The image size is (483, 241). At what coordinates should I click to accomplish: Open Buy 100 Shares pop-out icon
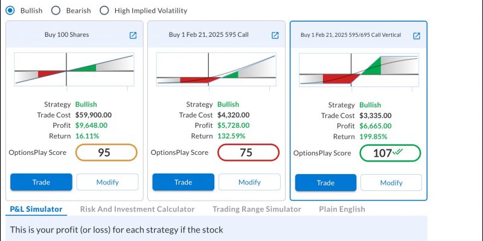pyautogui.click(x=133, y=36)
